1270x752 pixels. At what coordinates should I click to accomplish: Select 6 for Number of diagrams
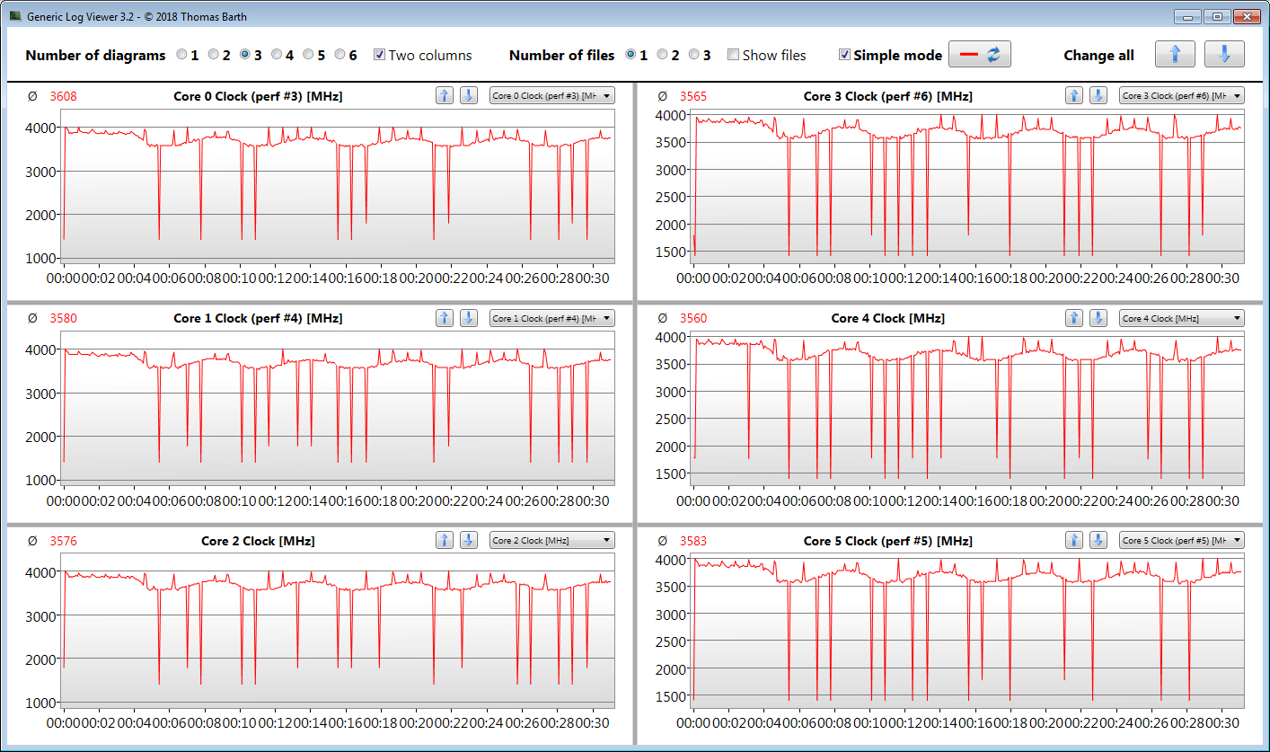pyautogui.click(x=340, y=55)
